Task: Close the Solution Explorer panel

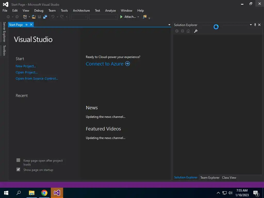Action: point(259,25)
